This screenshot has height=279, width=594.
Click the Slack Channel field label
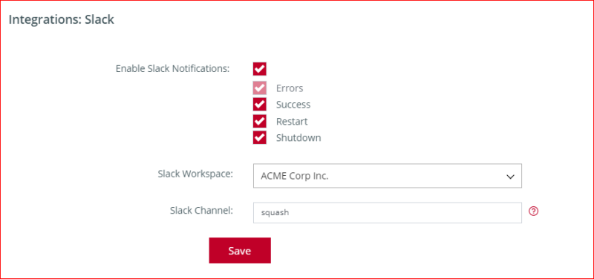pos(201,211)
